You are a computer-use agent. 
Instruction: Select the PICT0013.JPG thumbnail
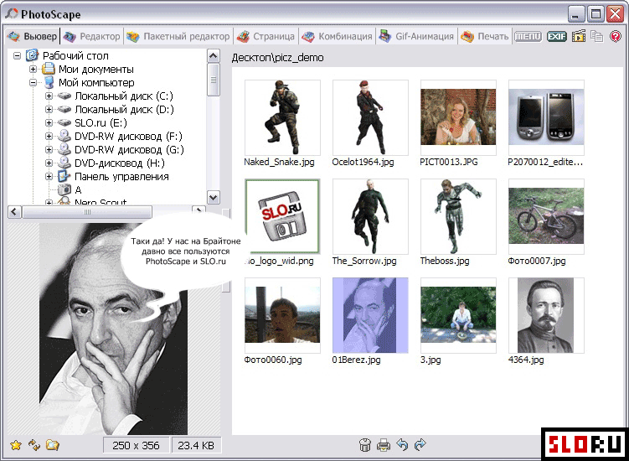458,117
